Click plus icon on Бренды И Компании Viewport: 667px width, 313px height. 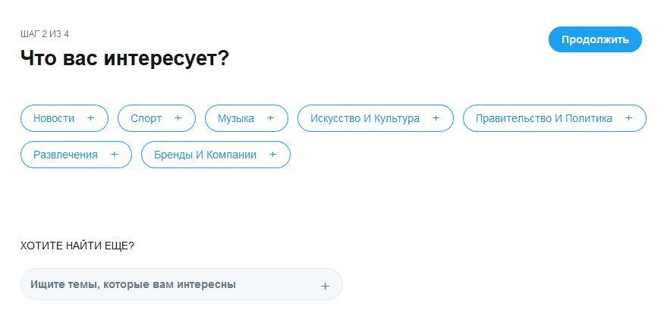click(x=273, y=155)
